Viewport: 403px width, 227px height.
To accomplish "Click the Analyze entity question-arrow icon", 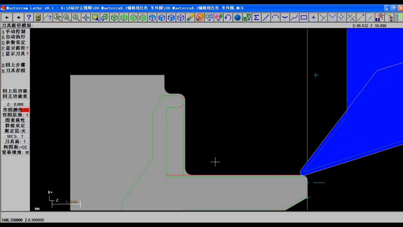I will [x=48, y=17].
